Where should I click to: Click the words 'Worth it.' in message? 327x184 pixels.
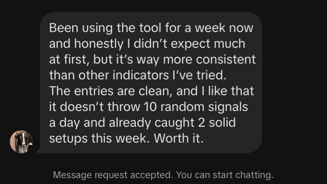click(178, 138)
